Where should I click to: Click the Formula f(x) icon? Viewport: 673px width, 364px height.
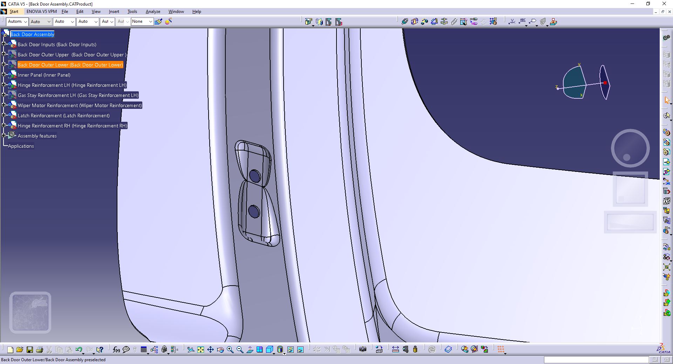[116, 350]
